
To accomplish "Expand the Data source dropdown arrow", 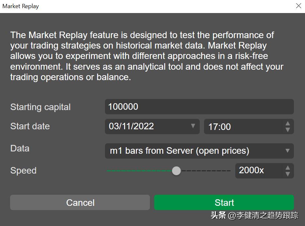I will pos(287,151).
